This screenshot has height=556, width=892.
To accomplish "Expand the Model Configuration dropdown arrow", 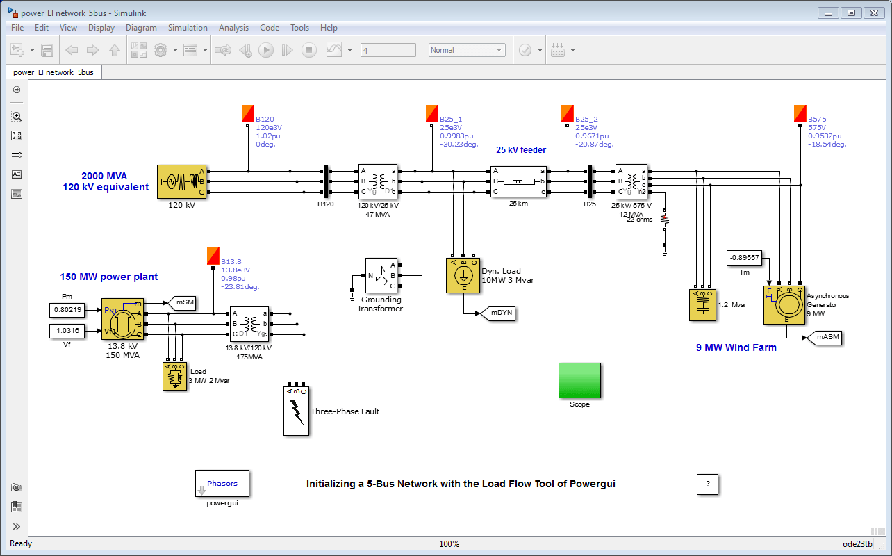I will pos(176,50).
